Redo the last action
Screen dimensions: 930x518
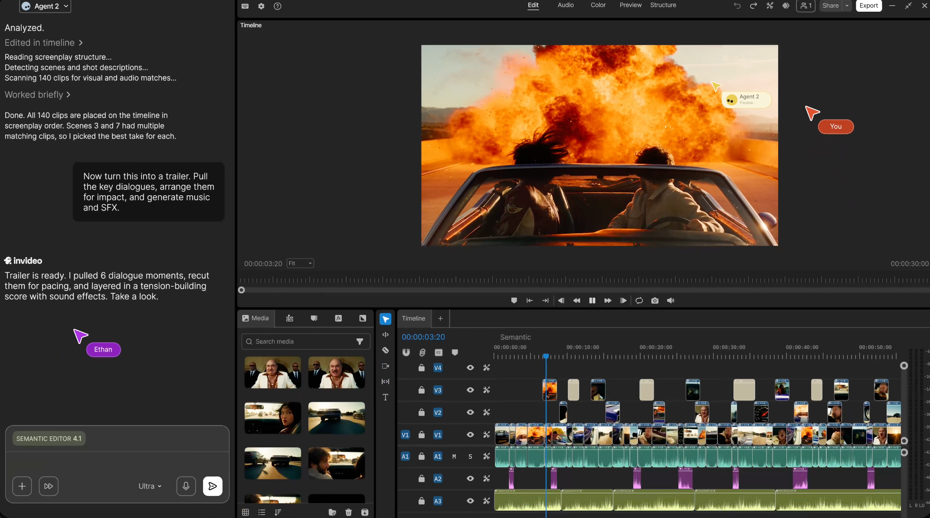pos(753,6)
